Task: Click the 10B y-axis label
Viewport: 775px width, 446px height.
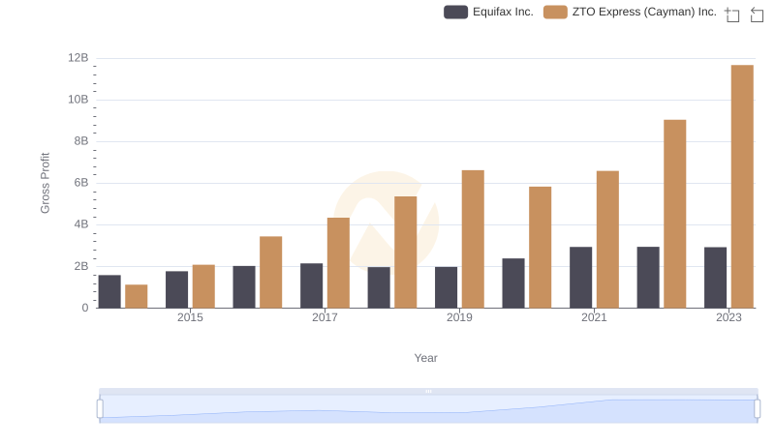Action: (x=78, y=100)
